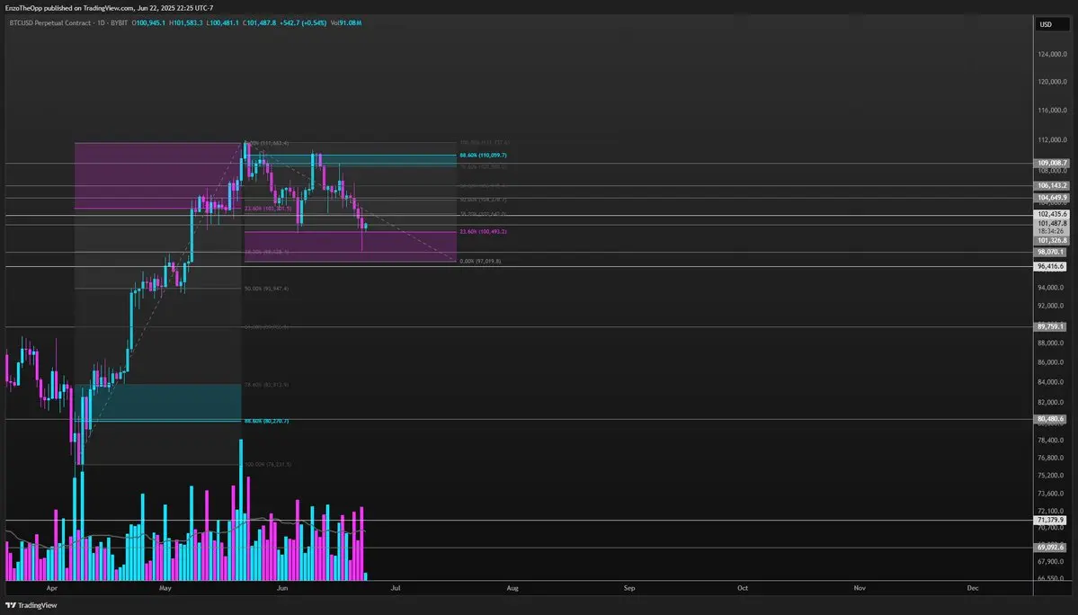Image resolution: width=1078 pixels, height=615 pixels.
Task: Click the 98,070.1 price label on axis
Action: [x=1050, y=252]
